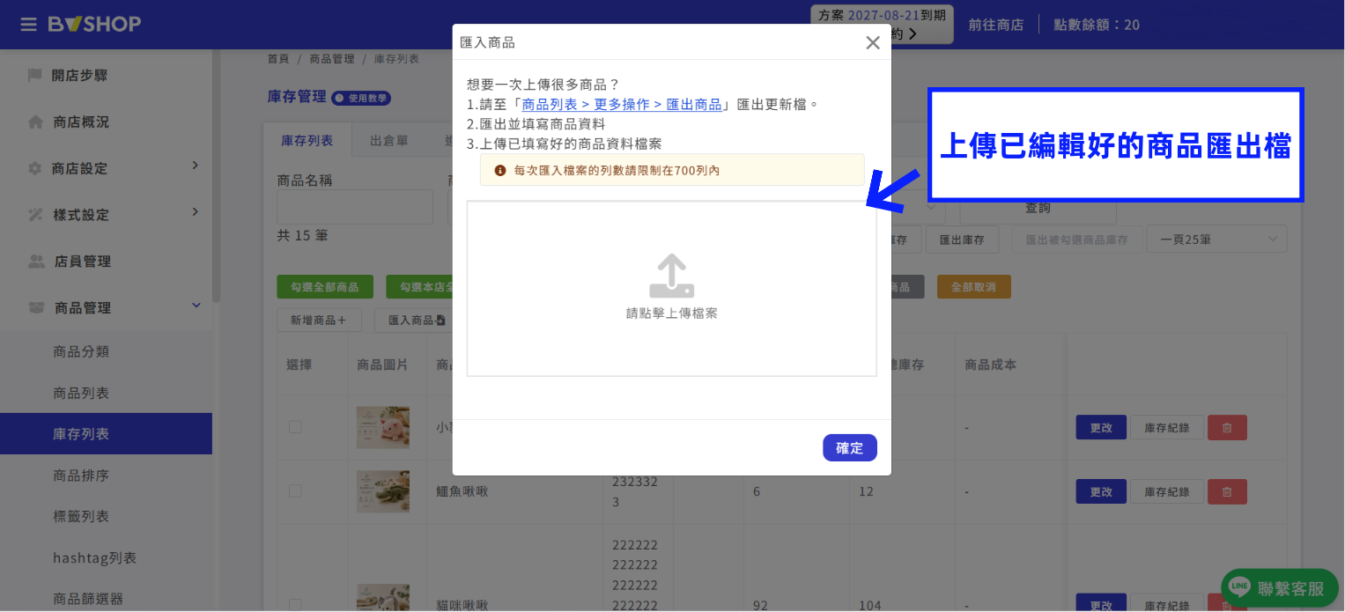The image size is (1345, 612).
Task: Open the 使用教學 tutorial badge
Action: (361, 98)
